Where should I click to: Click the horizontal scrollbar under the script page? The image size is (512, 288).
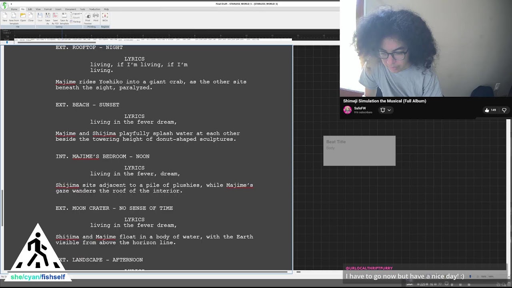[x=148, y=272]
